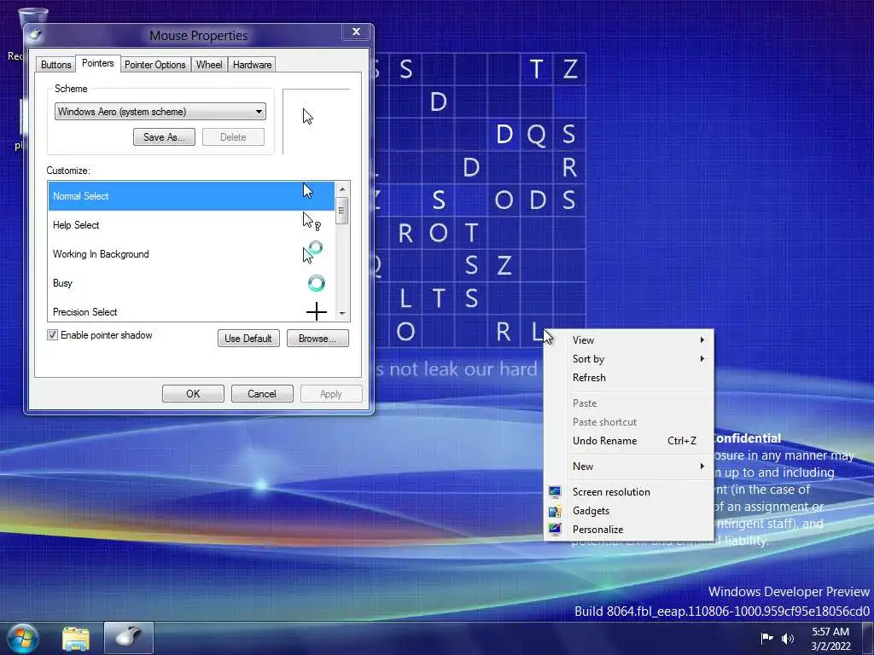Click the Busy ring cursor icon

tap(316, 283)
